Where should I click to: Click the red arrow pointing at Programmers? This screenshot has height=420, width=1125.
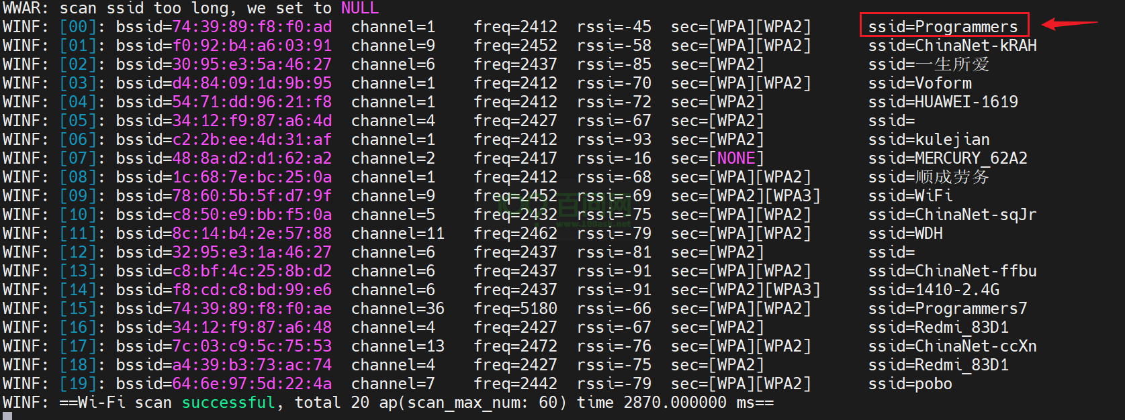pos(1068,24)
